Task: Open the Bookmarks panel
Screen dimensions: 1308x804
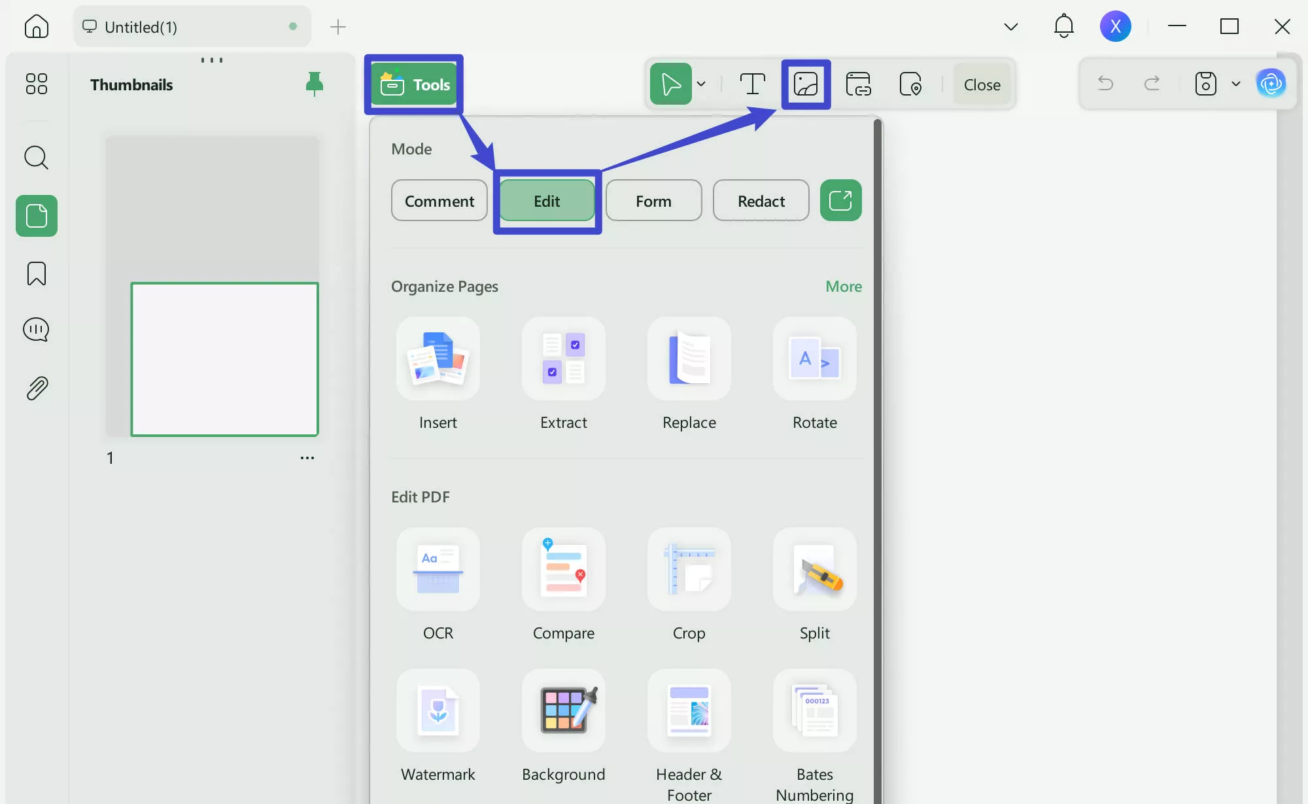Action: [x=36, y=273]
